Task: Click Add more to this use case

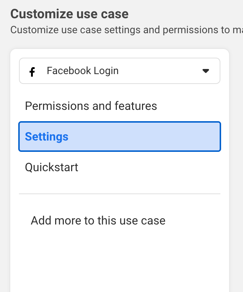Action: pos(98,220)
